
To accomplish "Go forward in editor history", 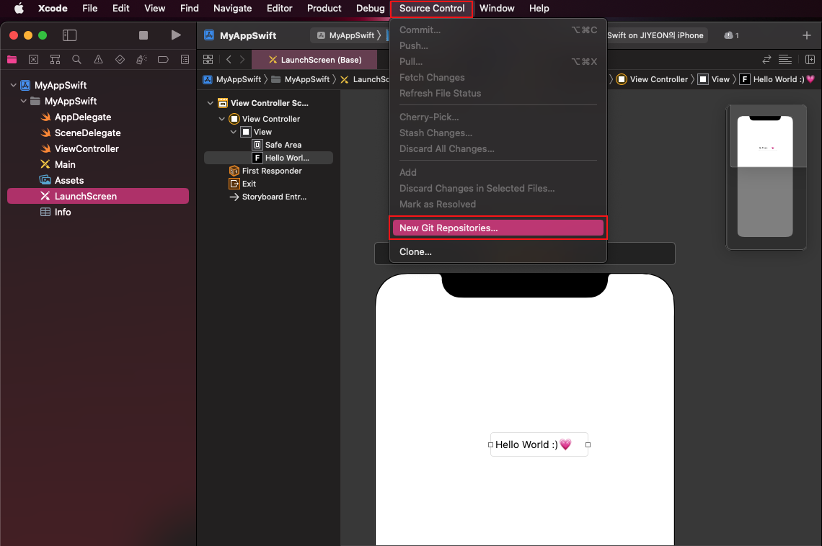I will (x=242, y=60).
